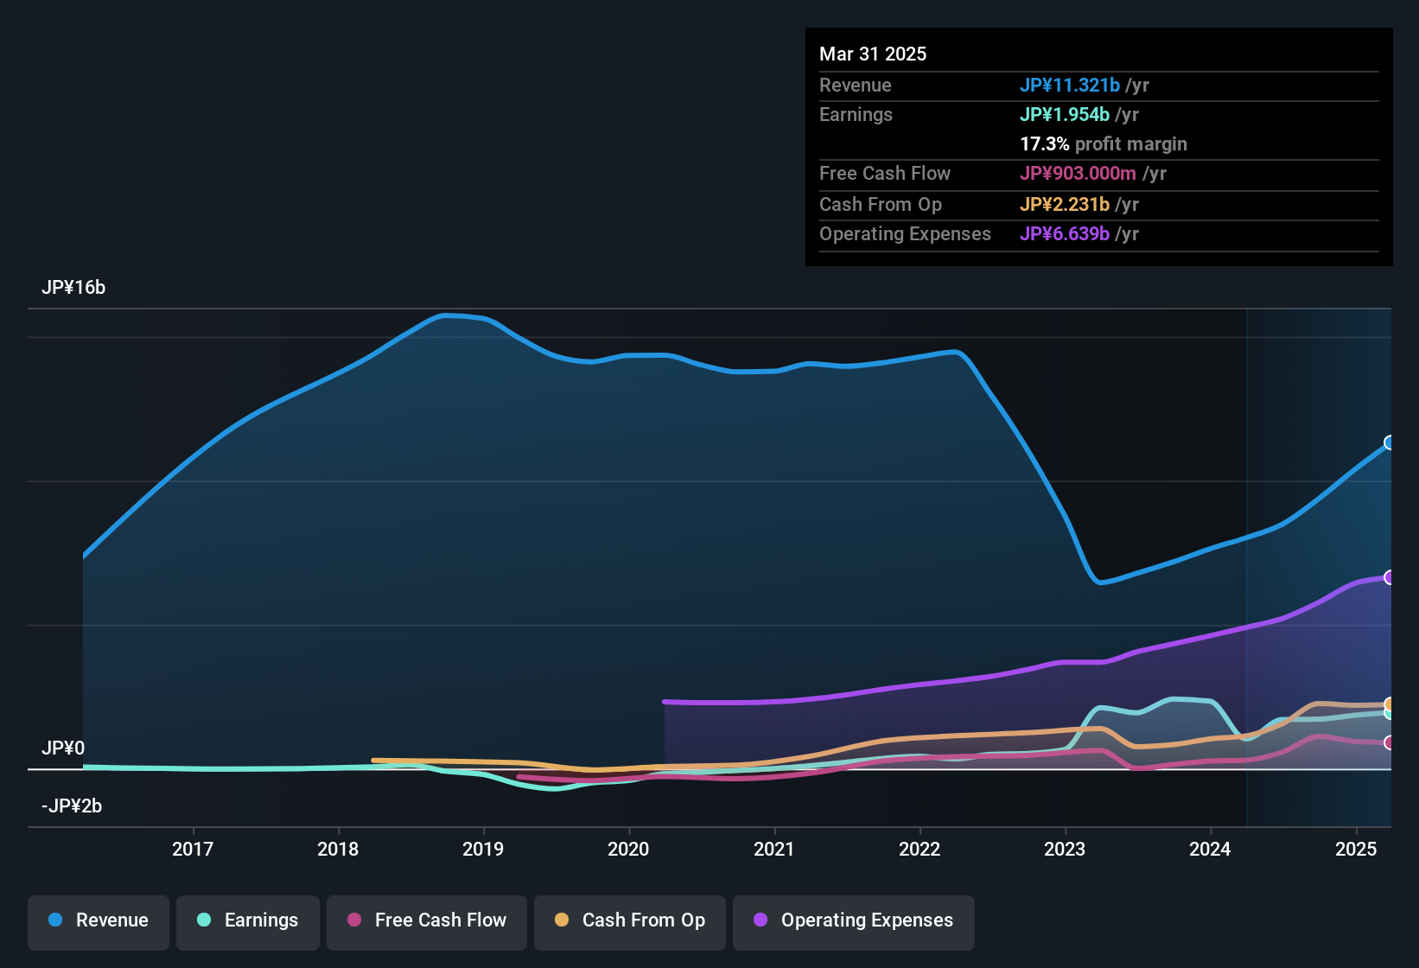Screen dimensions: 1419x968
Task: Click the JP¥16b y-axis label
Action: (x=73, y=288)
